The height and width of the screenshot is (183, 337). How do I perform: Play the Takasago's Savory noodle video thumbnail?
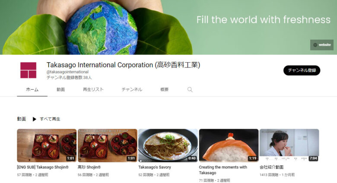168,145
